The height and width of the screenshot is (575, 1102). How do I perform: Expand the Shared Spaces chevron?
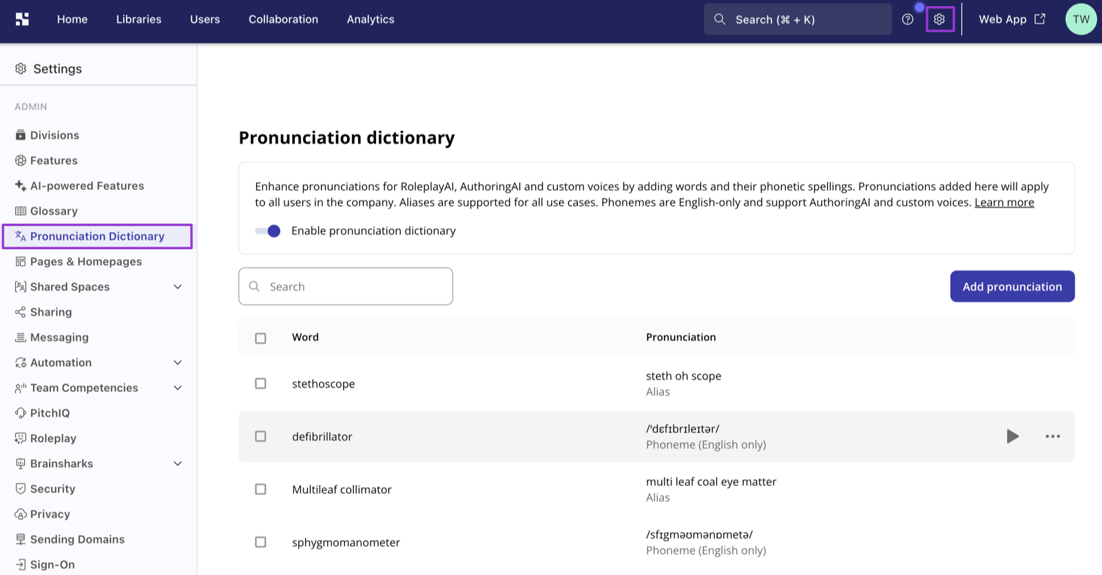(178, 286)
